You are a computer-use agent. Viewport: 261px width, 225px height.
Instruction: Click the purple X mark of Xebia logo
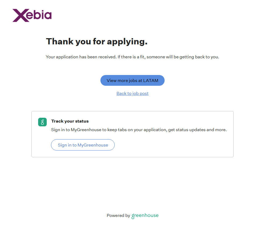19,15
